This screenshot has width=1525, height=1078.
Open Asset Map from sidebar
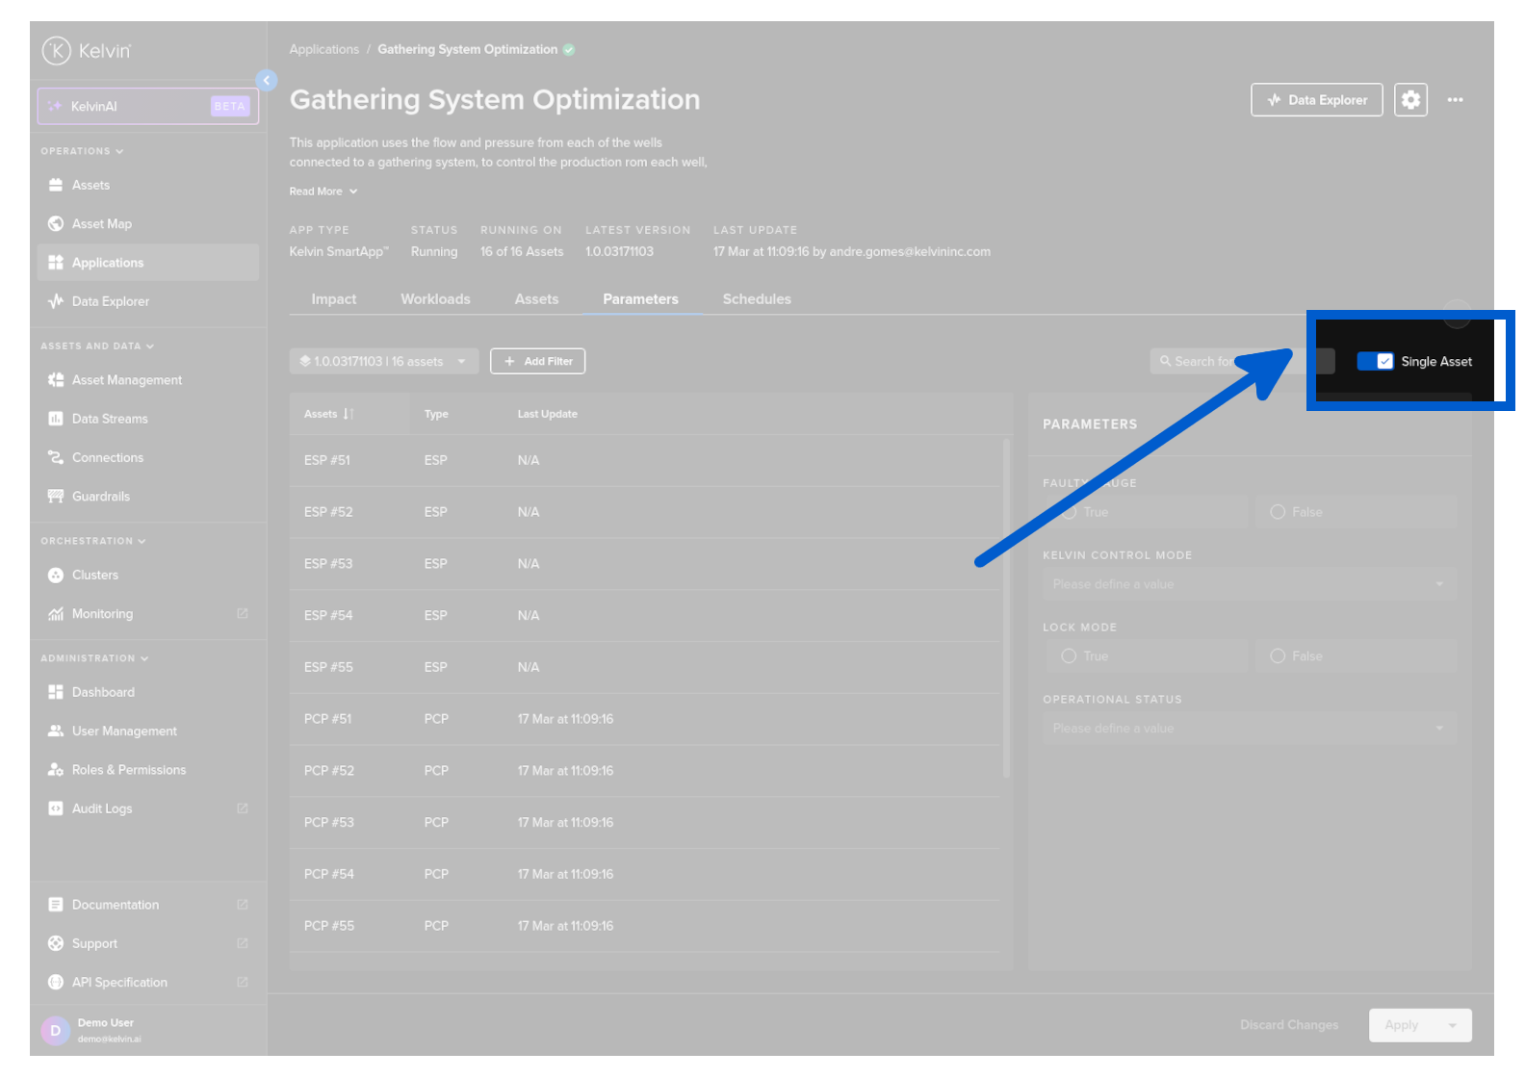[101, 224]
